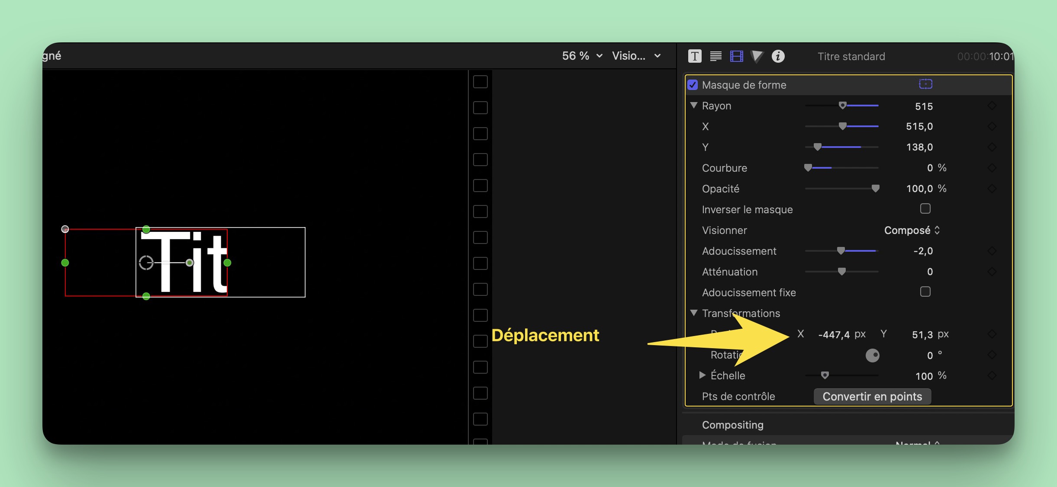Disable the Masque de forme checkbox

point(693,85)
